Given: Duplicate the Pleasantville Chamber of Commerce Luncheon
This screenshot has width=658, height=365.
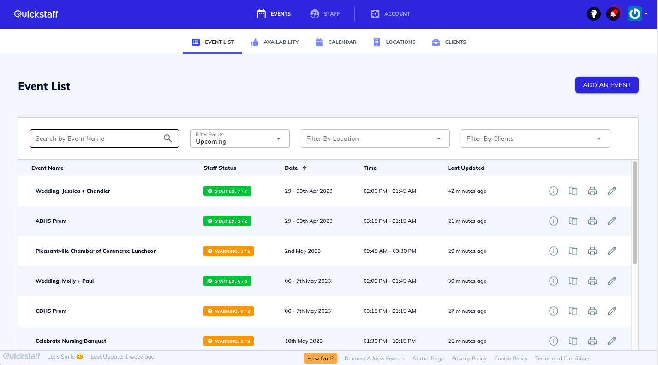Looking at the screenshot, I should (573, 251).
